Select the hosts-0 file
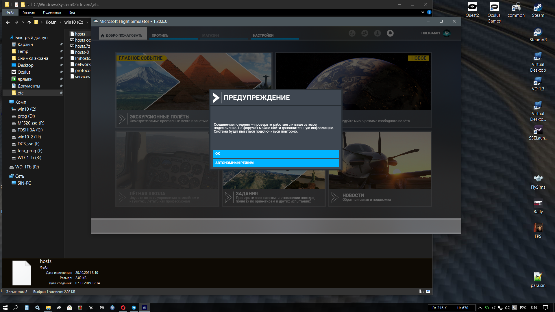555x312 pixels. 82,52
